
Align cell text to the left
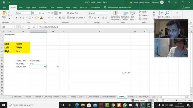tap(49, 18)
